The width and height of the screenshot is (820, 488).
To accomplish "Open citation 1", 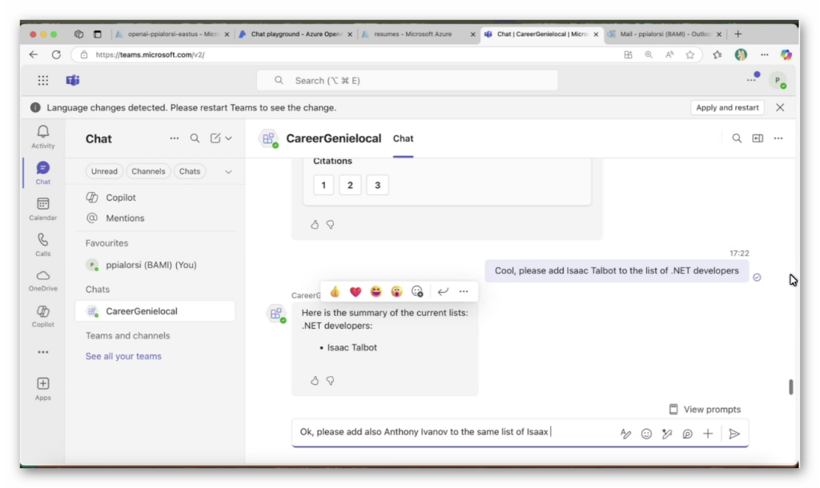I will coord(324,185).
